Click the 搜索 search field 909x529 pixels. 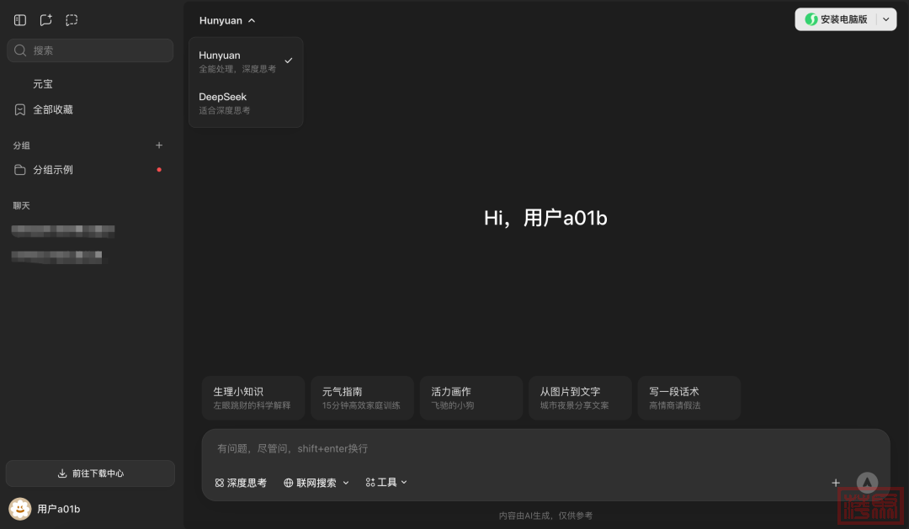[90, 50]
